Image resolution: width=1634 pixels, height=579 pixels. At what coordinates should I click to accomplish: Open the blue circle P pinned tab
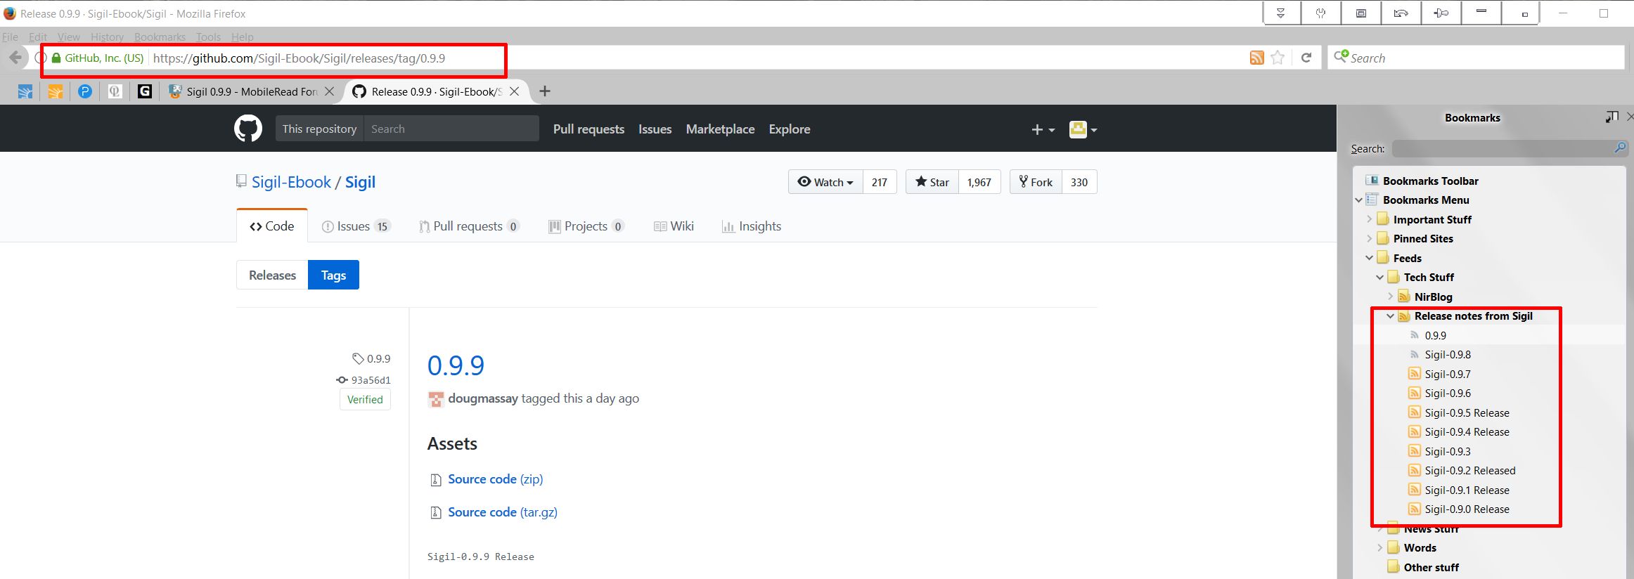coord(85,91)
